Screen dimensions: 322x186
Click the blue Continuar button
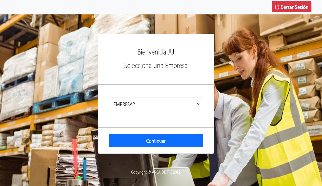(156, 141)
